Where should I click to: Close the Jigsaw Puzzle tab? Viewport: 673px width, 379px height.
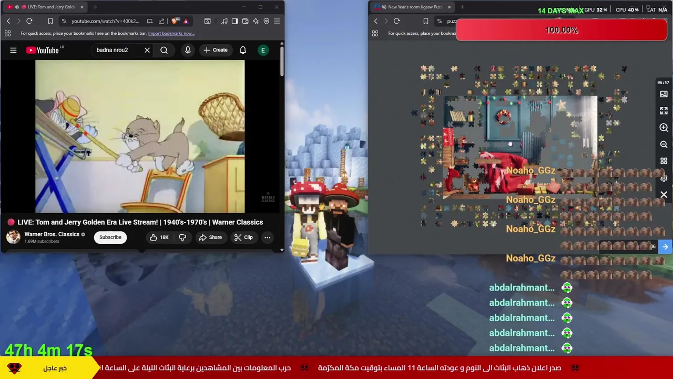click(x=449, y=7)
